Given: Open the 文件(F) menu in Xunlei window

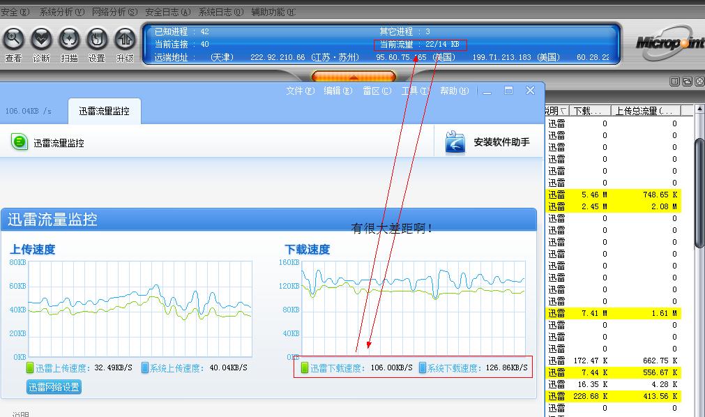Looking at the screenshot, I should coord(301,91).
